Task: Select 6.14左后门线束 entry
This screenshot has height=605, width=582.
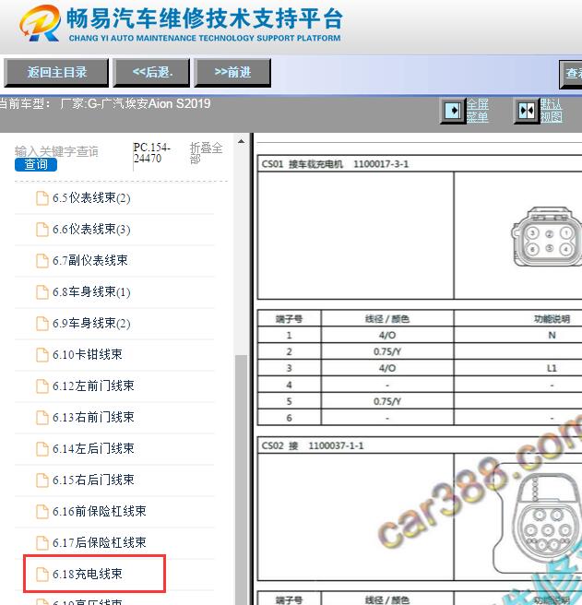Action: pyautogui.click(x=93, y=449)
